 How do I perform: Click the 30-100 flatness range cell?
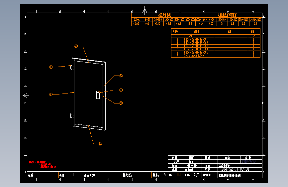pos(222,20)
